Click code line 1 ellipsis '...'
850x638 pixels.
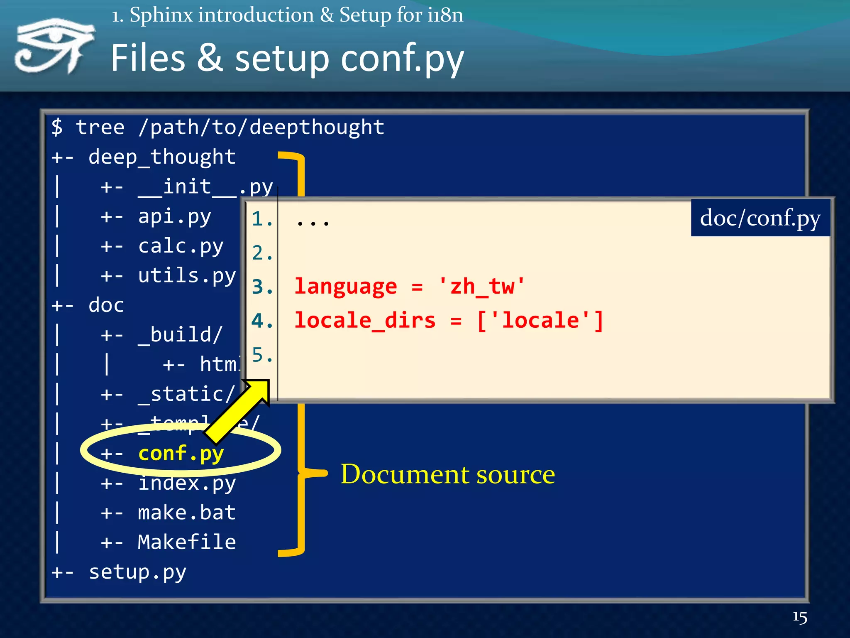pyautogui.click(x=313, y=223)
